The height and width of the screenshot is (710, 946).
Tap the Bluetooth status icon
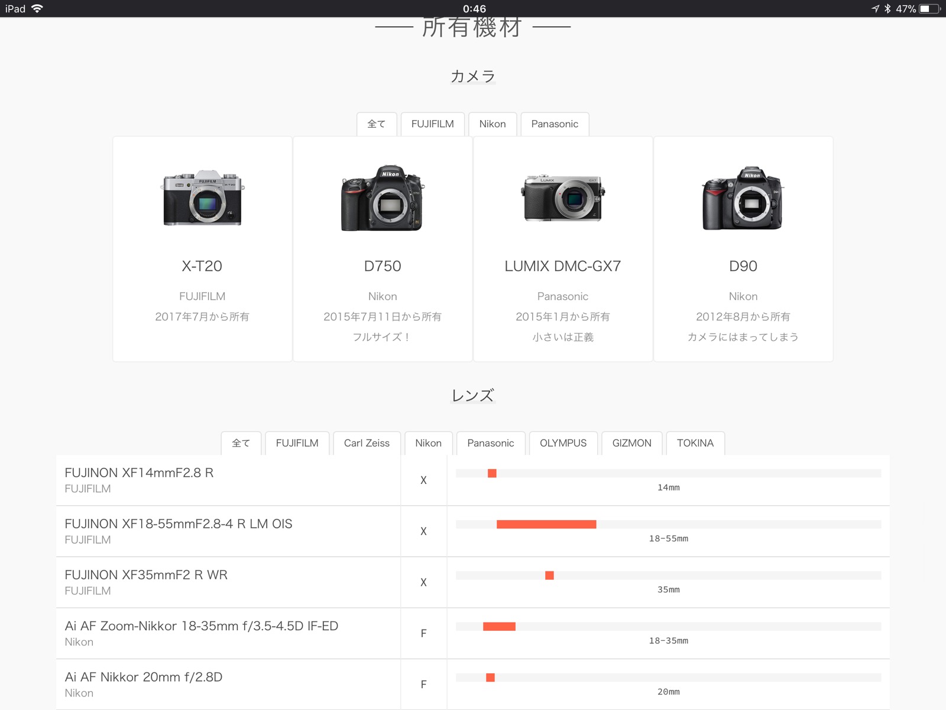click(887, 8)
